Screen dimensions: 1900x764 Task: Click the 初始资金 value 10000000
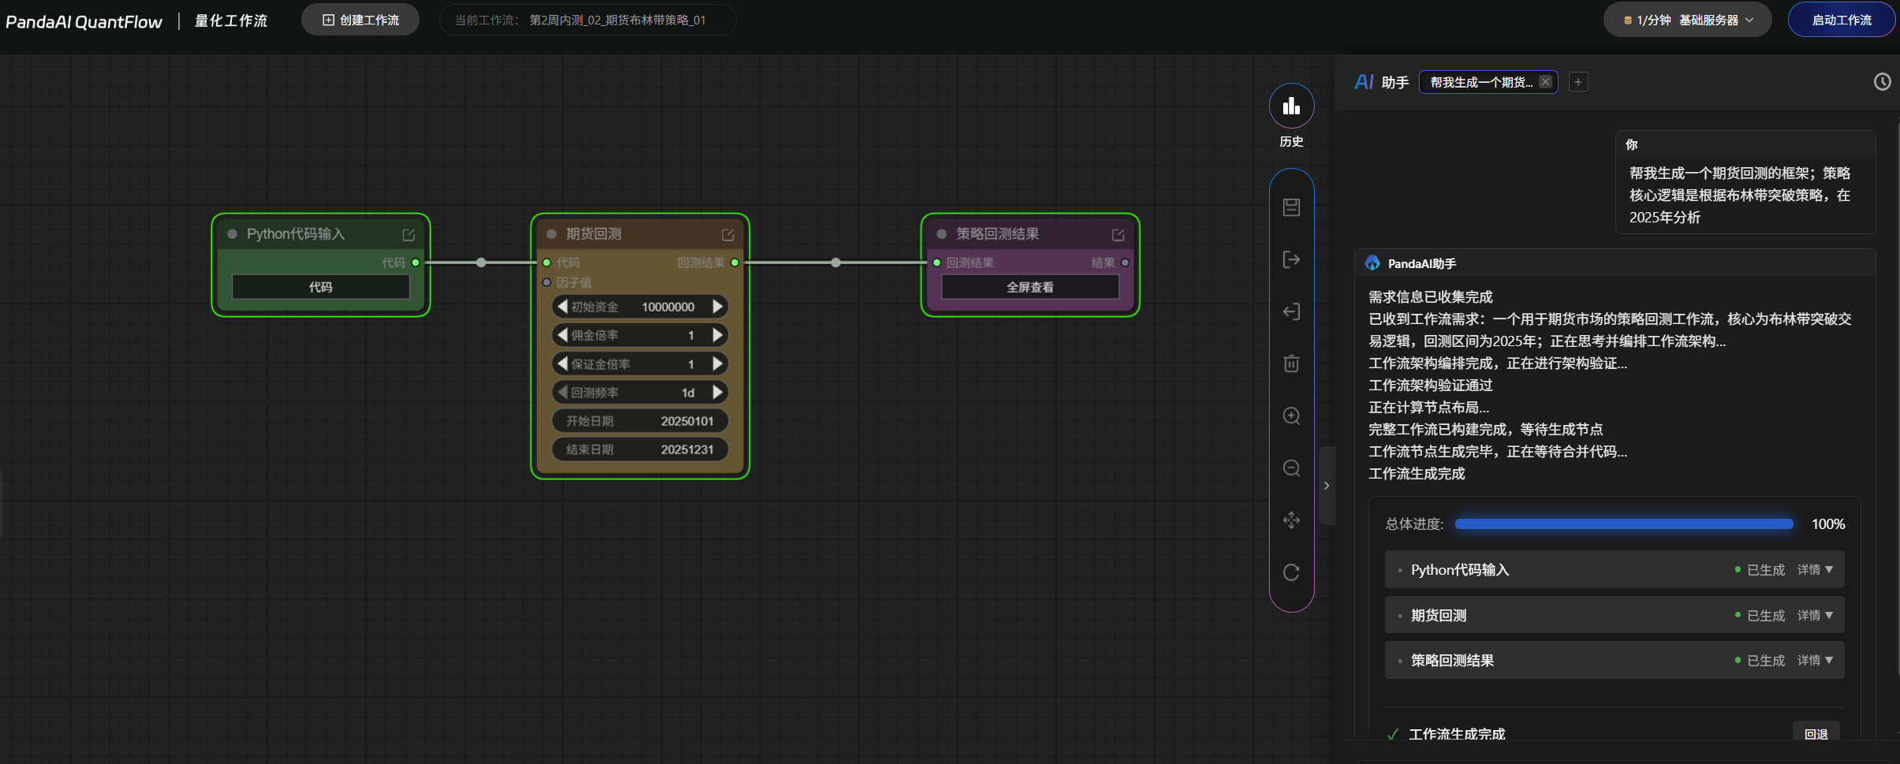pyautogui.click(x=668, y=307)
